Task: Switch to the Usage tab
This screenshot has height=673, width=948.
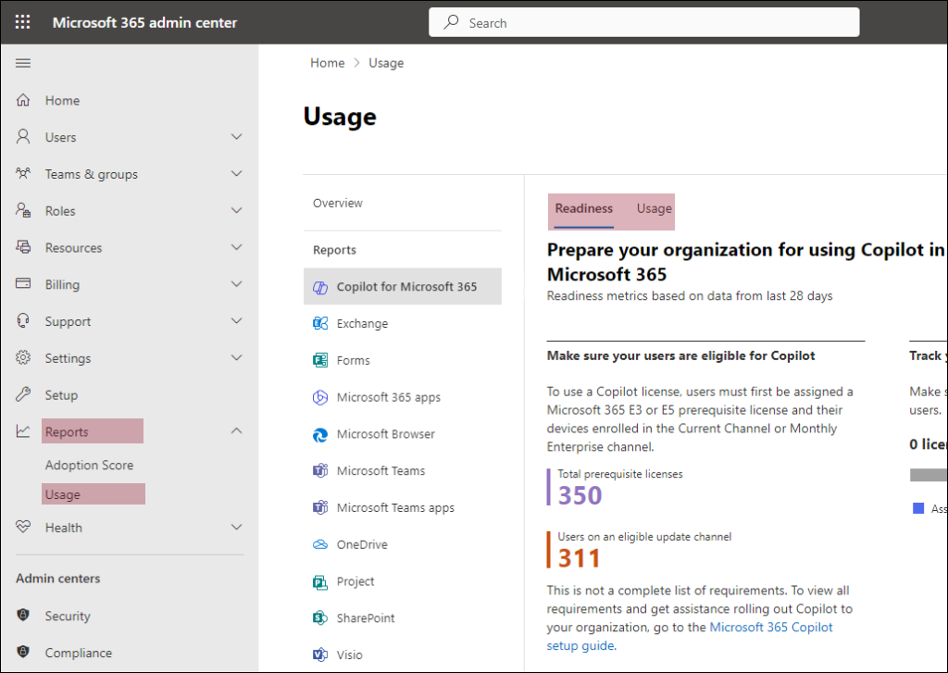Action: coord(654,209)
